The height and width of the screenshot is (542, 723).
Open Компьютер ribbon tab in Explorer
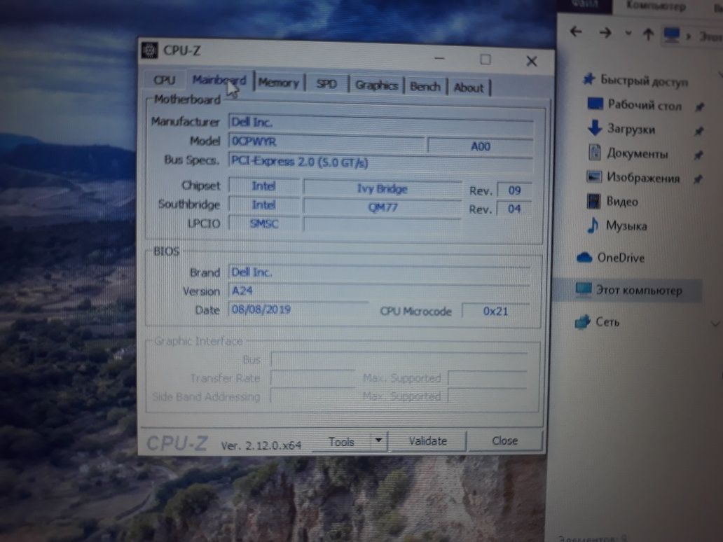tap(656, 6)
